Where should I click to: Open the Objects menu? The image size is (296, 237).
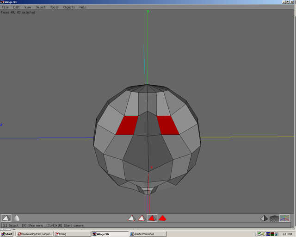(x=69, y=7)
